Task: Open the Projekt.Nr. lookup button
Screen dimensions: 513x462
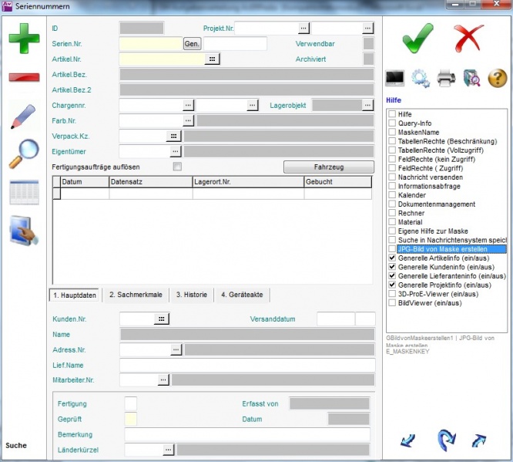Action: (303, 29)
